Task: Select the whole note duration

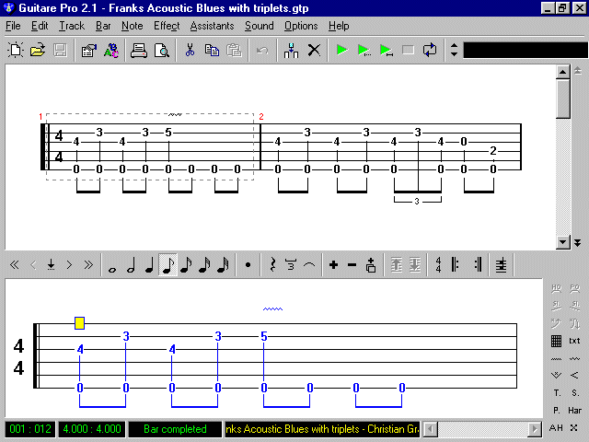Action: pyautogui.click(x=112, y=265)
